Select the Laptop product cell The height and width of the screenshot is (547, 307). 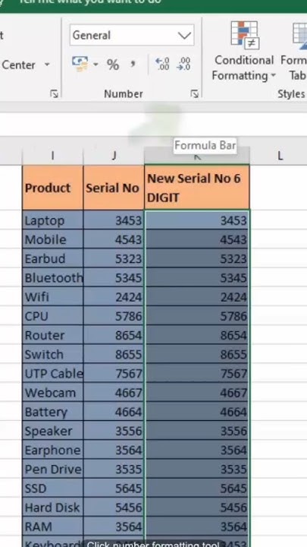click(52, 220)
